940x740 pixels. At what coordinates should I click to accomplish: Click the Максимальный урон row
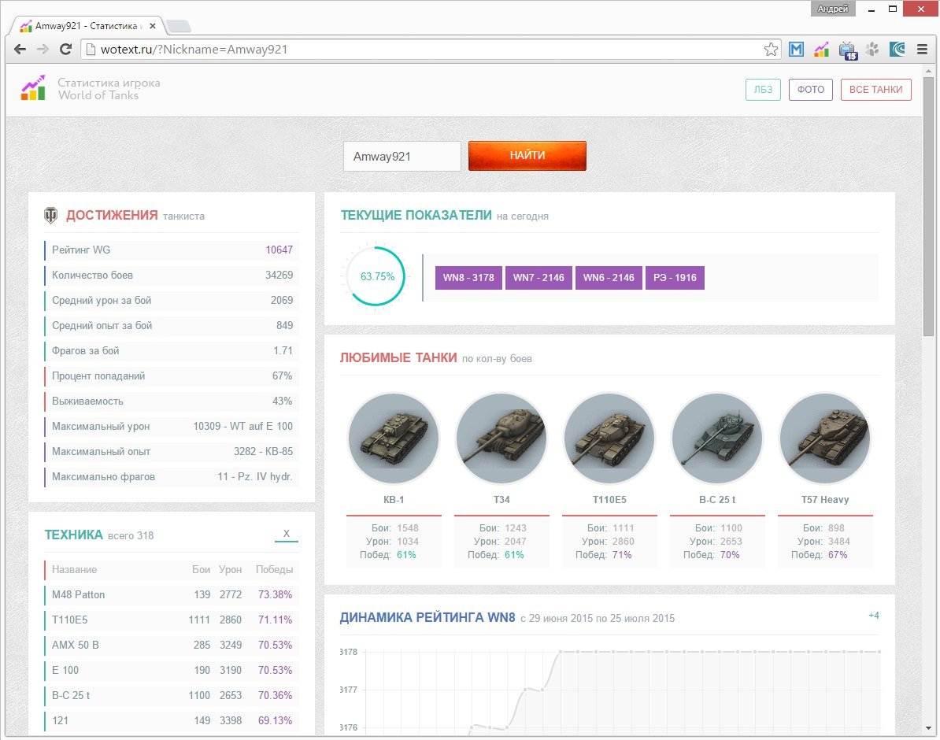coord(172,427)
